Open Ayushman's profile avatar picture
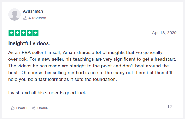The image size is (185, 119). coord(15,15)
